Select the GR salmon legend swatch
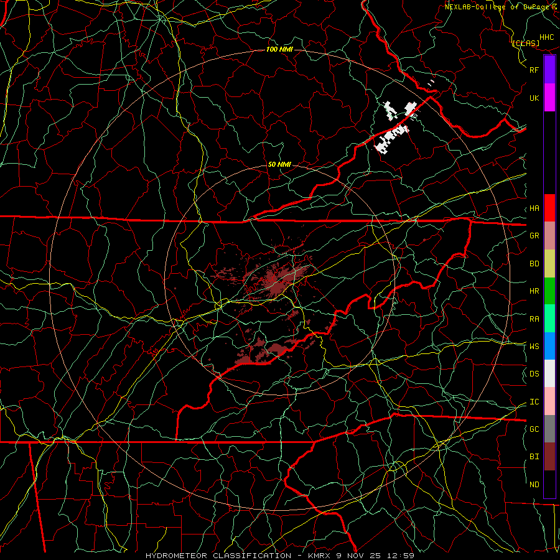Viewport: 560px width, 560px height. click(549, 236)
